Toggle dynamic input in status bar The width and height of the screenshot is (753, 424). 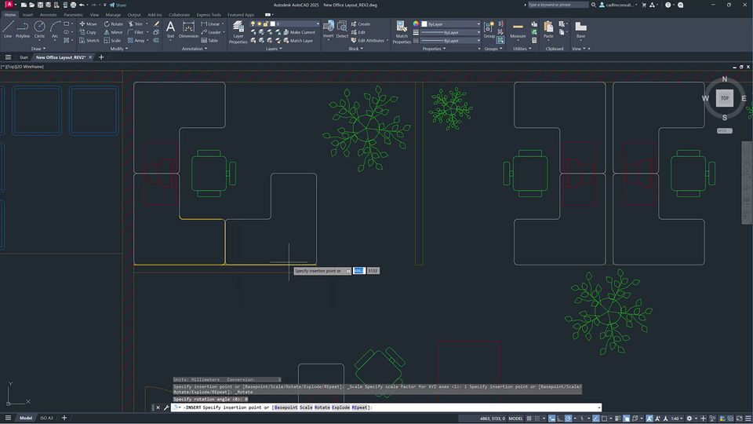551,419
